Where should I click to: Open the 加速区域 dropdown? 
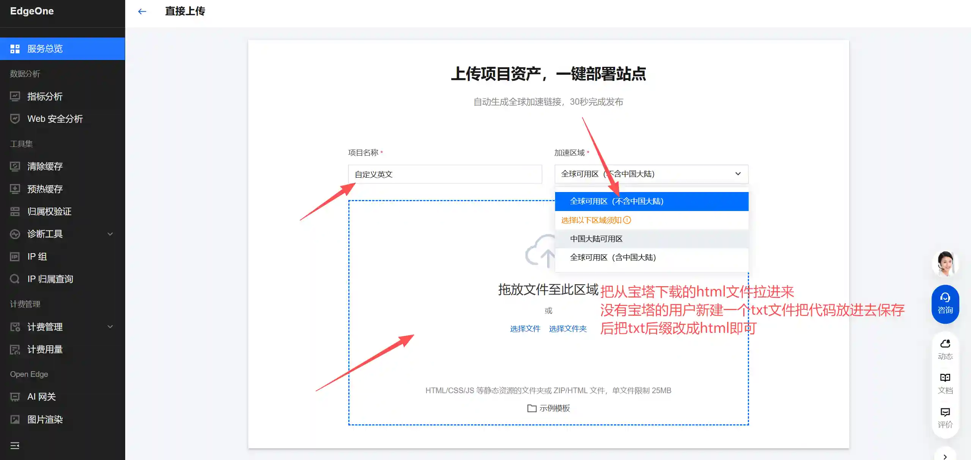pyautogui.click(x=651, y=174)
